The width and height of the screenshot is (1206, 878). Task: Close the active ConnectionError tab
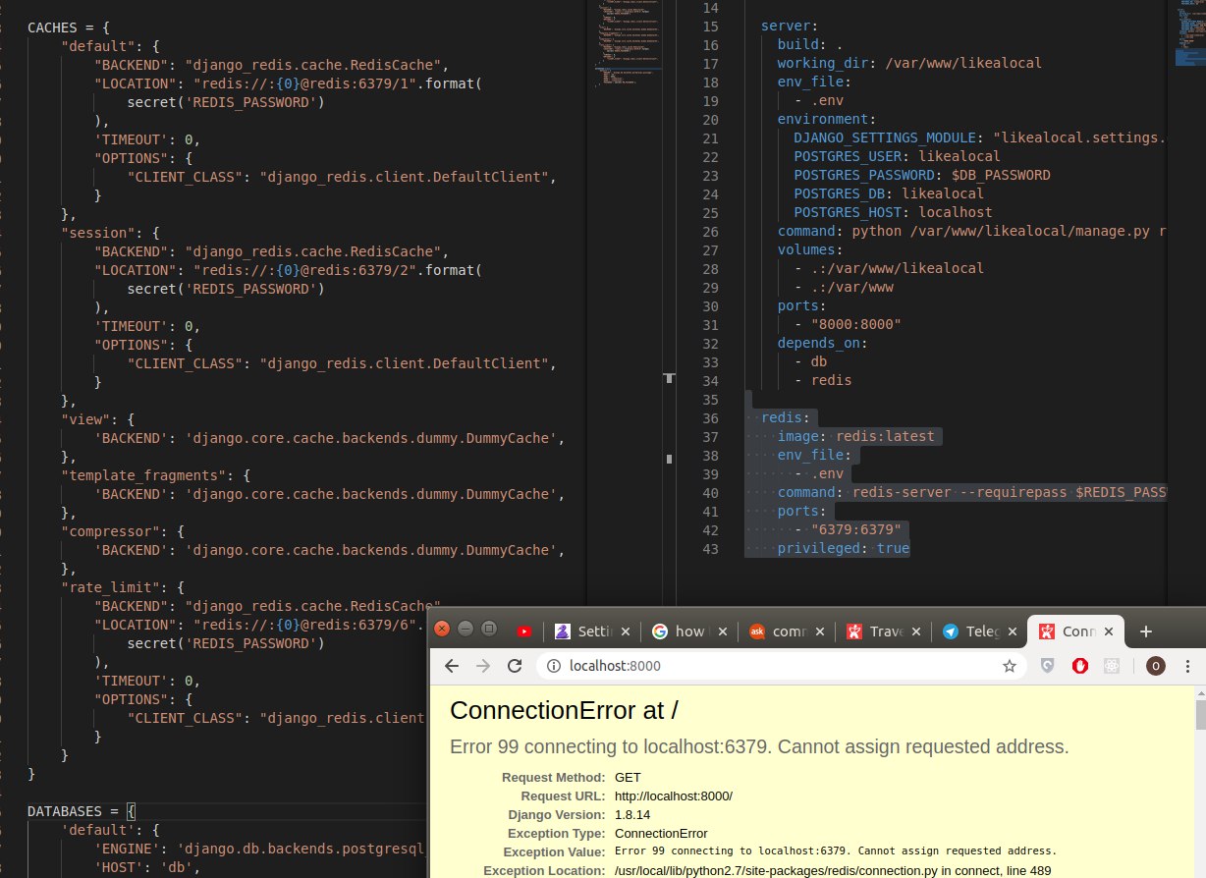(x=1109, y=631)
